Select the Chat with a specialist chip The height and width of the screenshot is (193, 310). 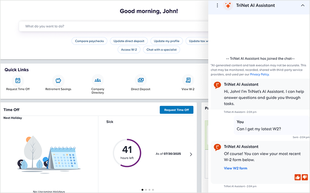coord(162,50)
